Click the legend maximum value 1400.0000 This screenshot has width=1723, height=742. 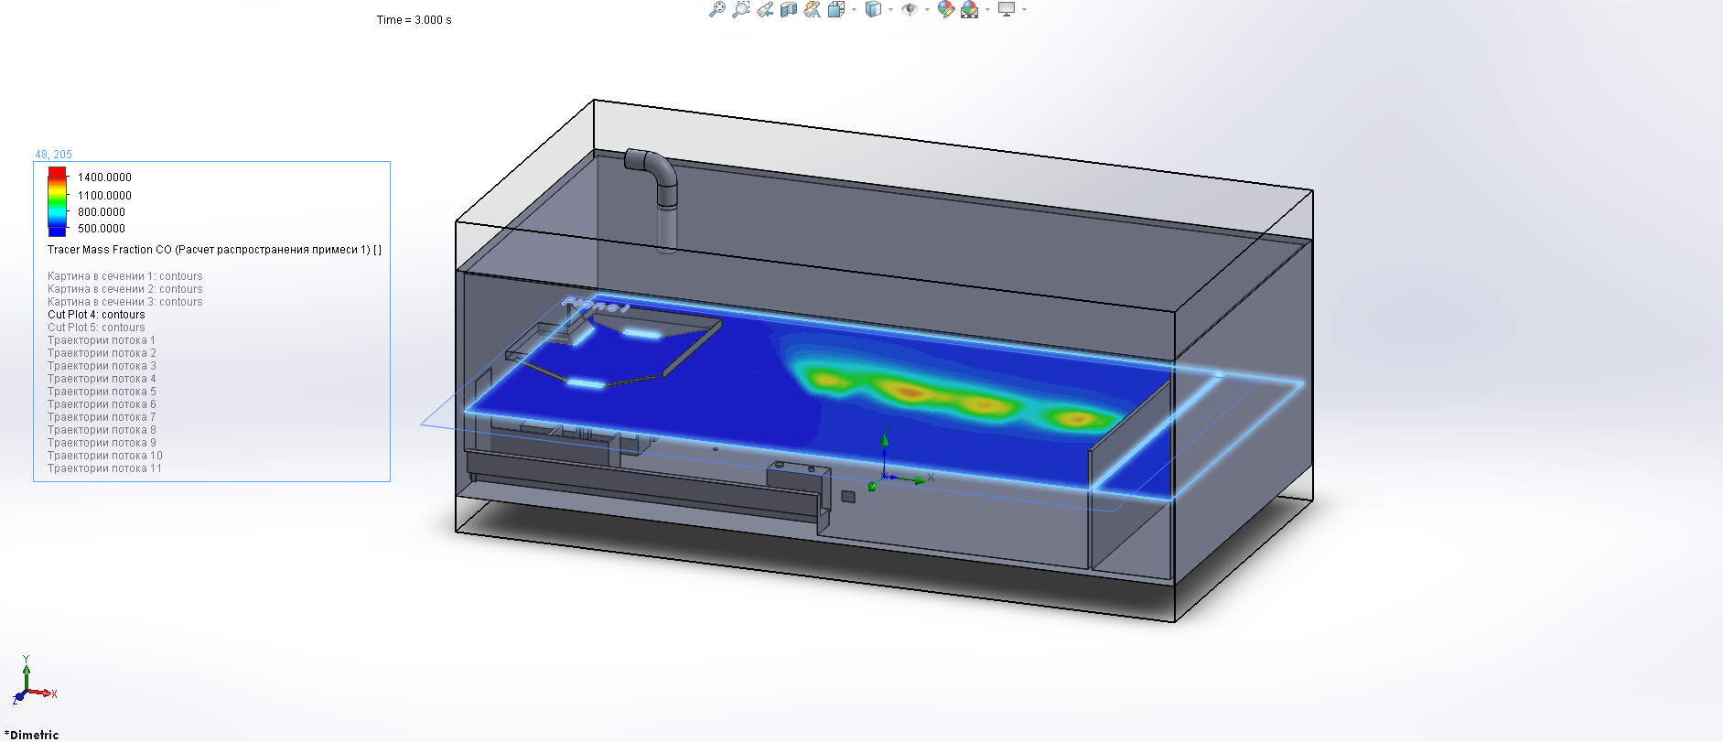coord(104,177)
